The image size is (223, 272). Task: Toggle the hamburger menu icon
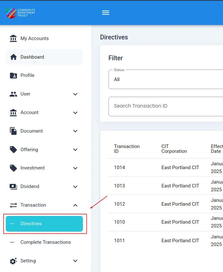[106, 13]
